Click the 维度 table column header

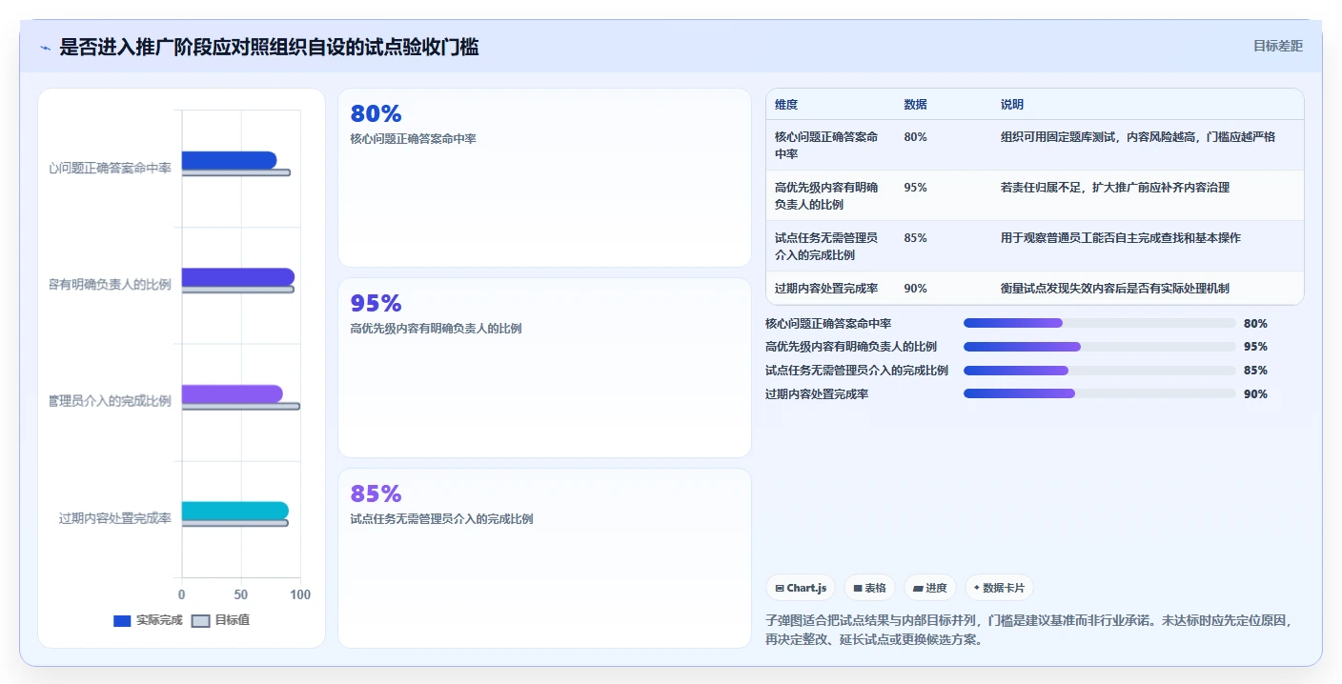786,105
